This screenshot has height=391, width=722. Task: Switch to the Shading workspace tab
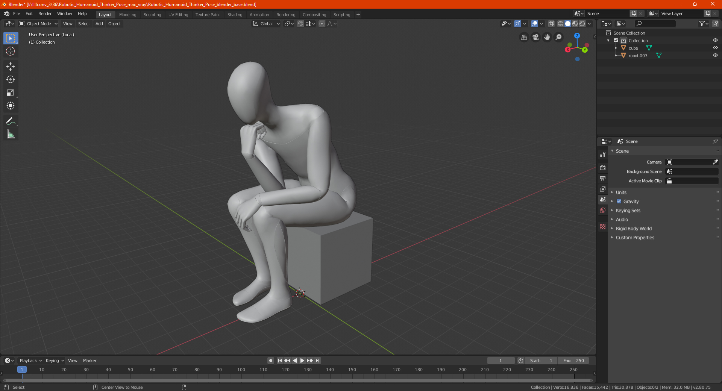[235, 15]
